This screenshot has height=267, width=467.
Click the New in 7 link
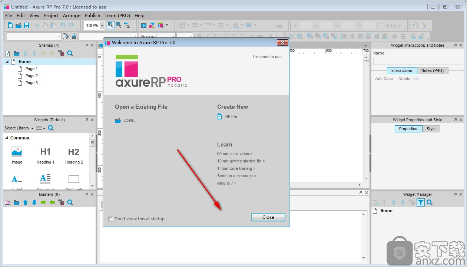pos(226,183)
